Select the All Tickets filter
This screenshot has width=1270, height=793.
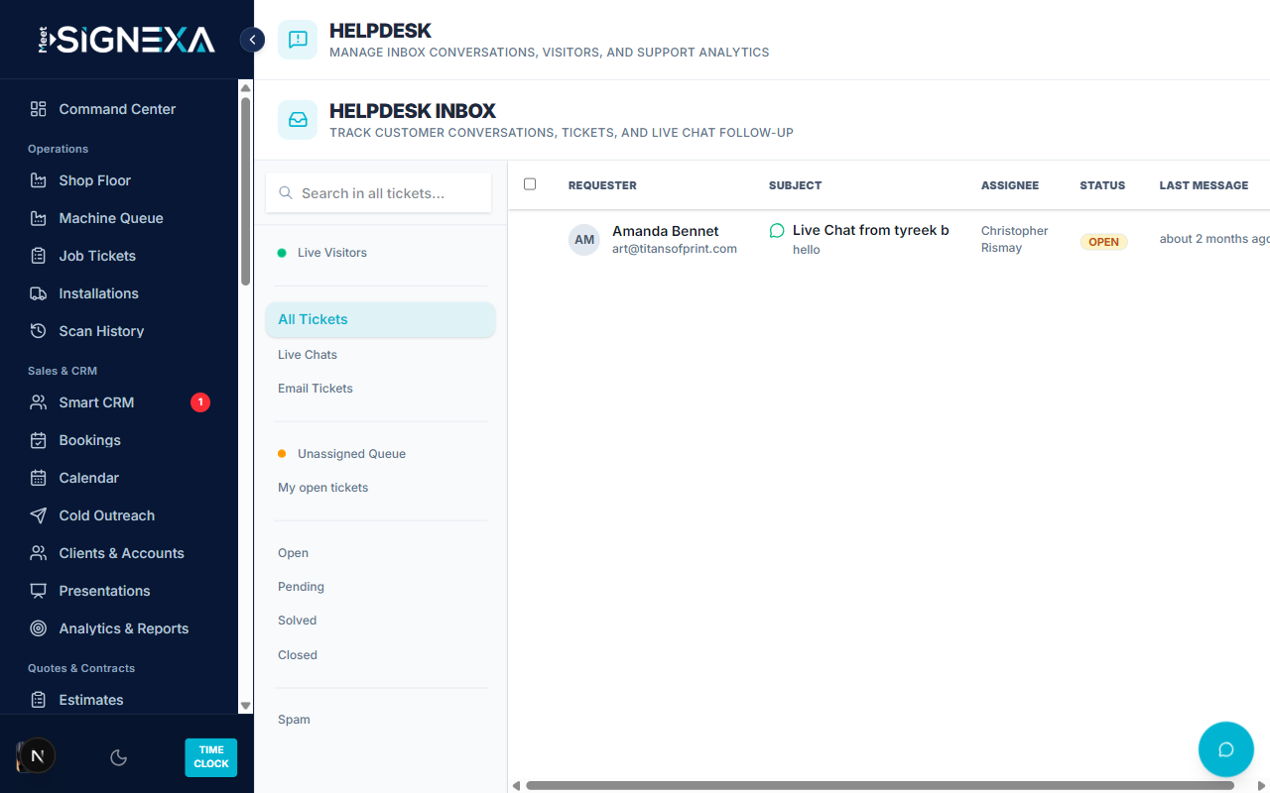pyautogui.click(x=380, y=319)
